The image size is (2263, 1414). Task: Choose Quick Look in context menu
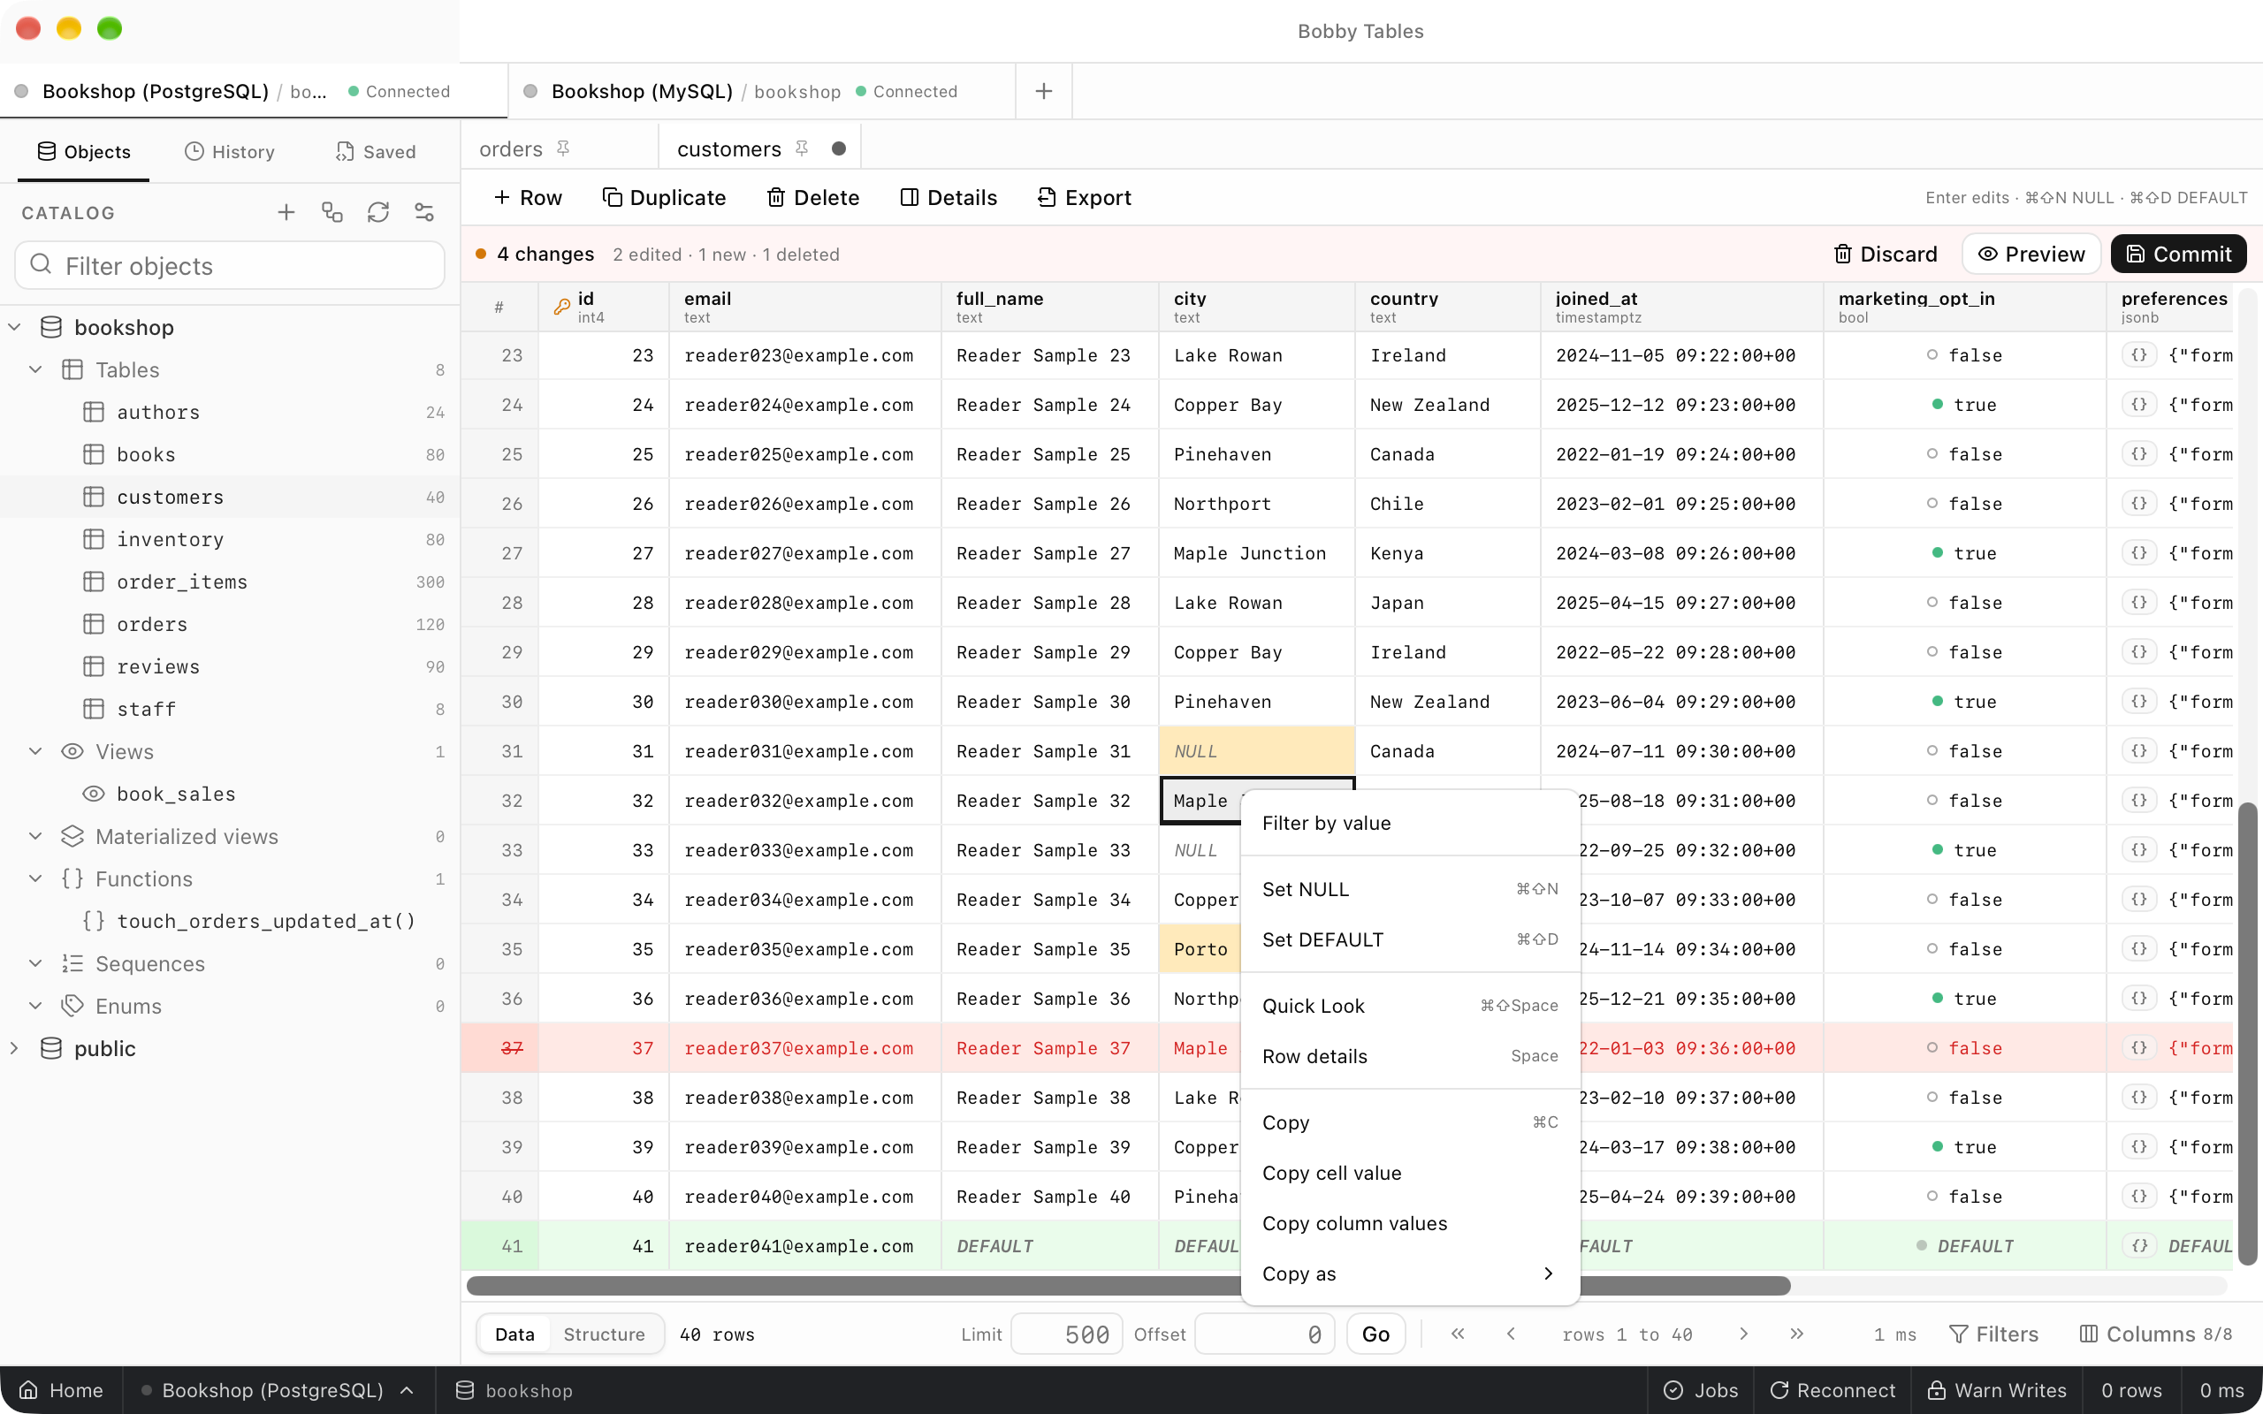pos(1410,1007)
